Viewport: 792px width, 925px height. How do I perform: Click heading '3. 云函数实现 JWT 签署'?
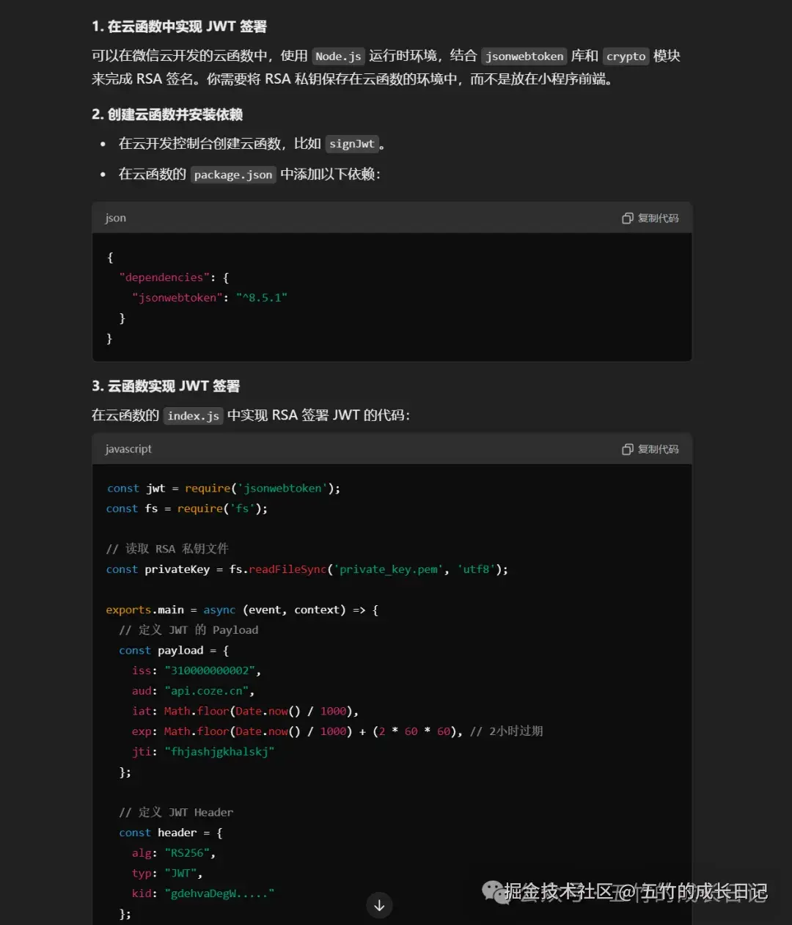[x=166, y=386]
